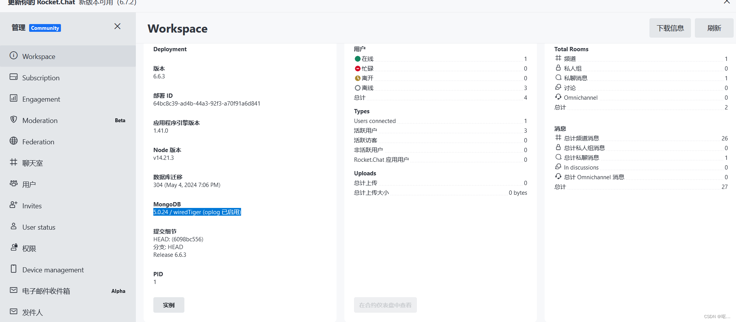Open User status settings
The image size is (736, 322).
[68, 227]
